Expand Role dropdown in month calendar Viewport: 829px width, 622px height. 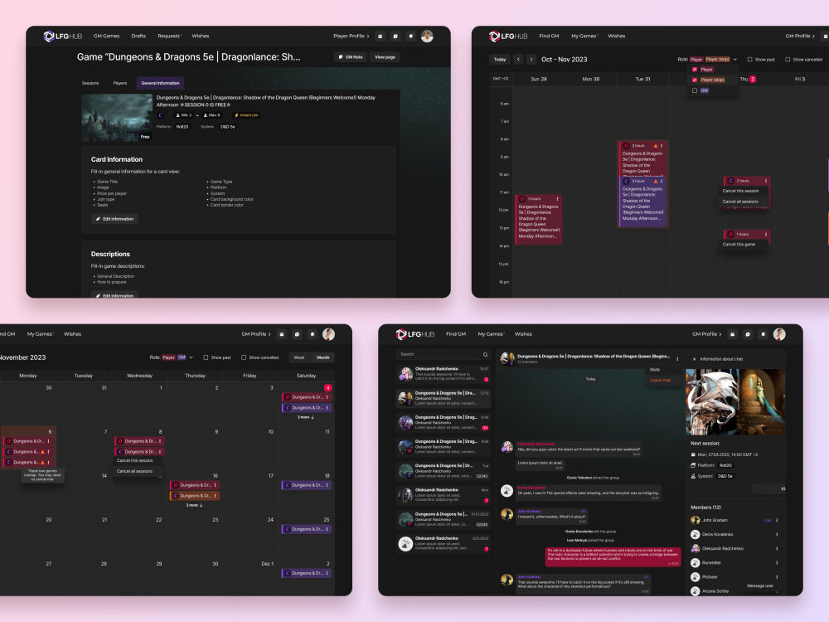[x=191, y=357]
